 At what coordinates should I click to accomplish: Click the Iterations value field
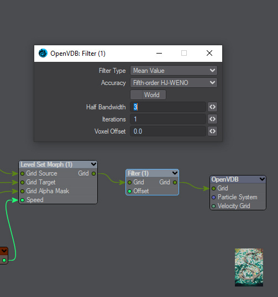(168, 119)
